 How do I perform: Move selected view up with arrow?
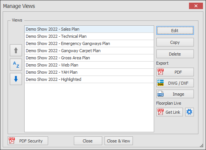(16, 50)
